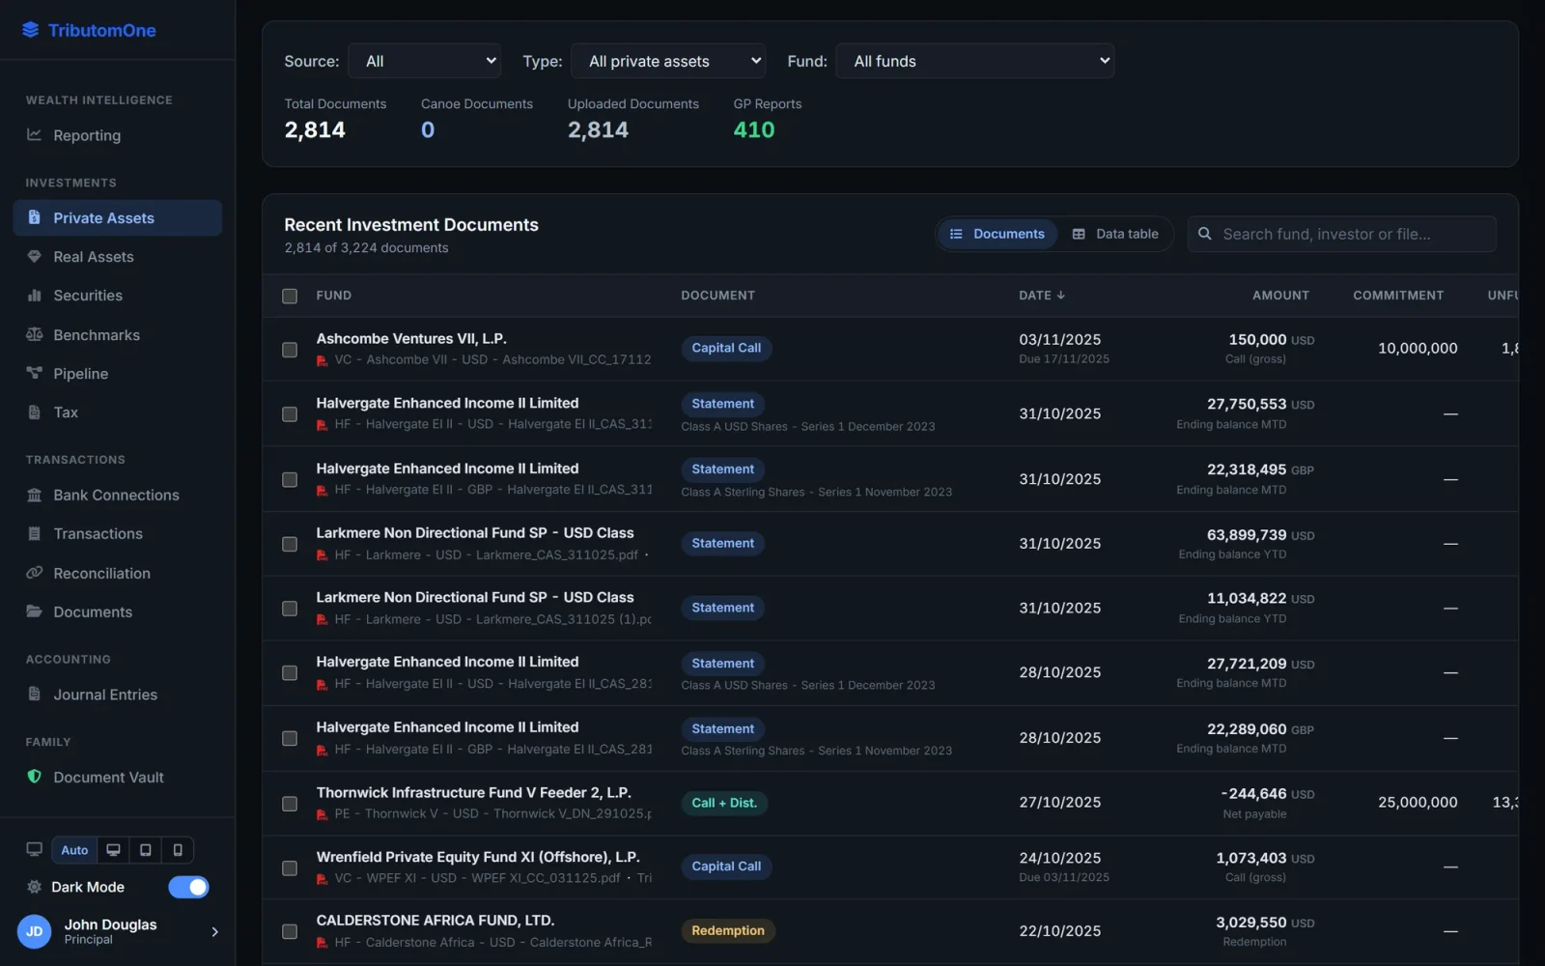
Task: Click the Document Vault shield icon
Action: click(x=34, y=777)
